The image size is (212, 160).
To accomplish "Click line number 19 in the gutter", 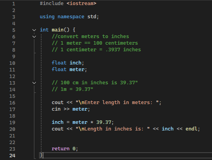I will [12, 122].
